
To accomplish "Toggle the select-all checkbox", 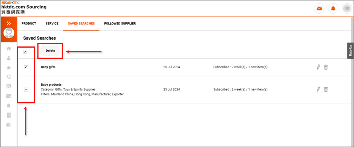I will pos(25,52).
